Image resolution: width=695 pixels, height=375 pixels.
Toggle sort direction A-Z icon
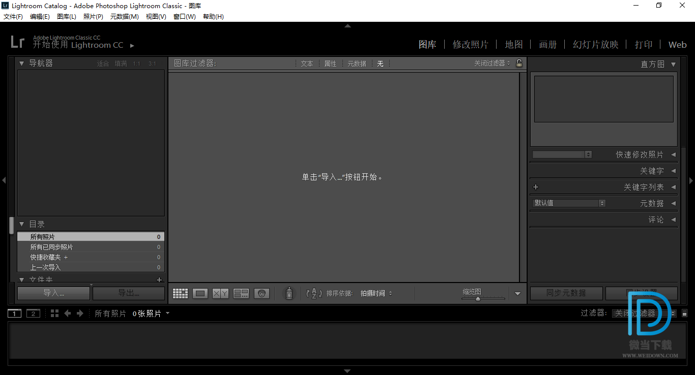point(314,293)
